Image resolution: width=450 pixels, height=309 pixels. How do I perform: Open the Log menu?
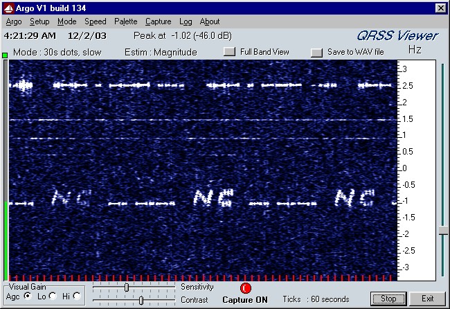pos(186,21)
